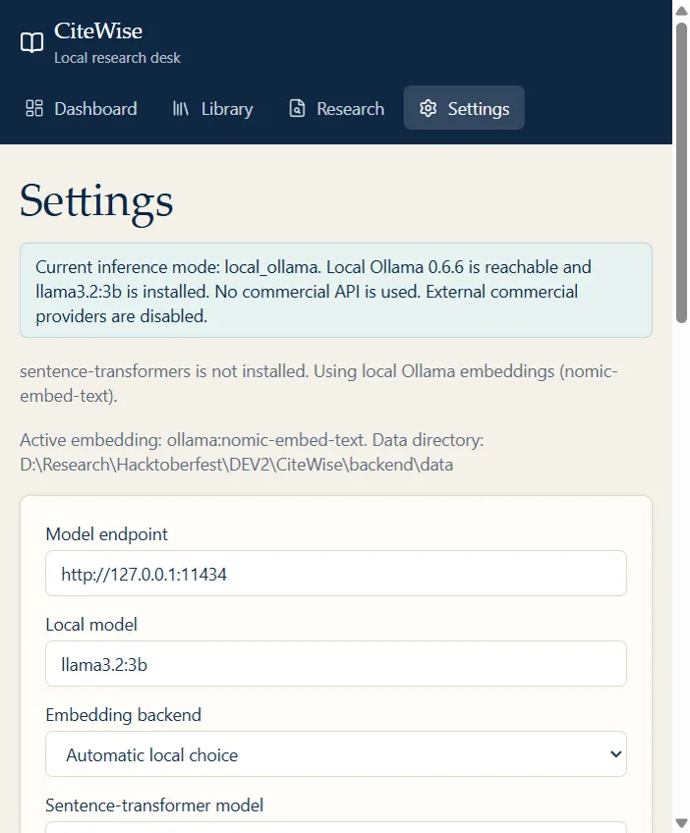Click the Library books icon
Viewport: 690px width, 833px height.
click(181, 108)
